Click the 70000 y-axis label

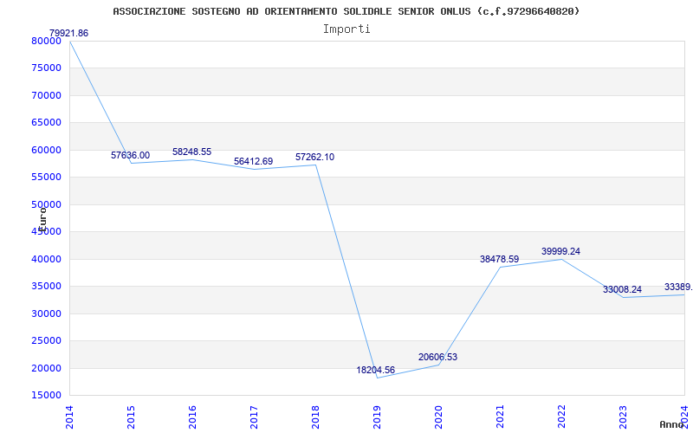click(x=46, y=95)
